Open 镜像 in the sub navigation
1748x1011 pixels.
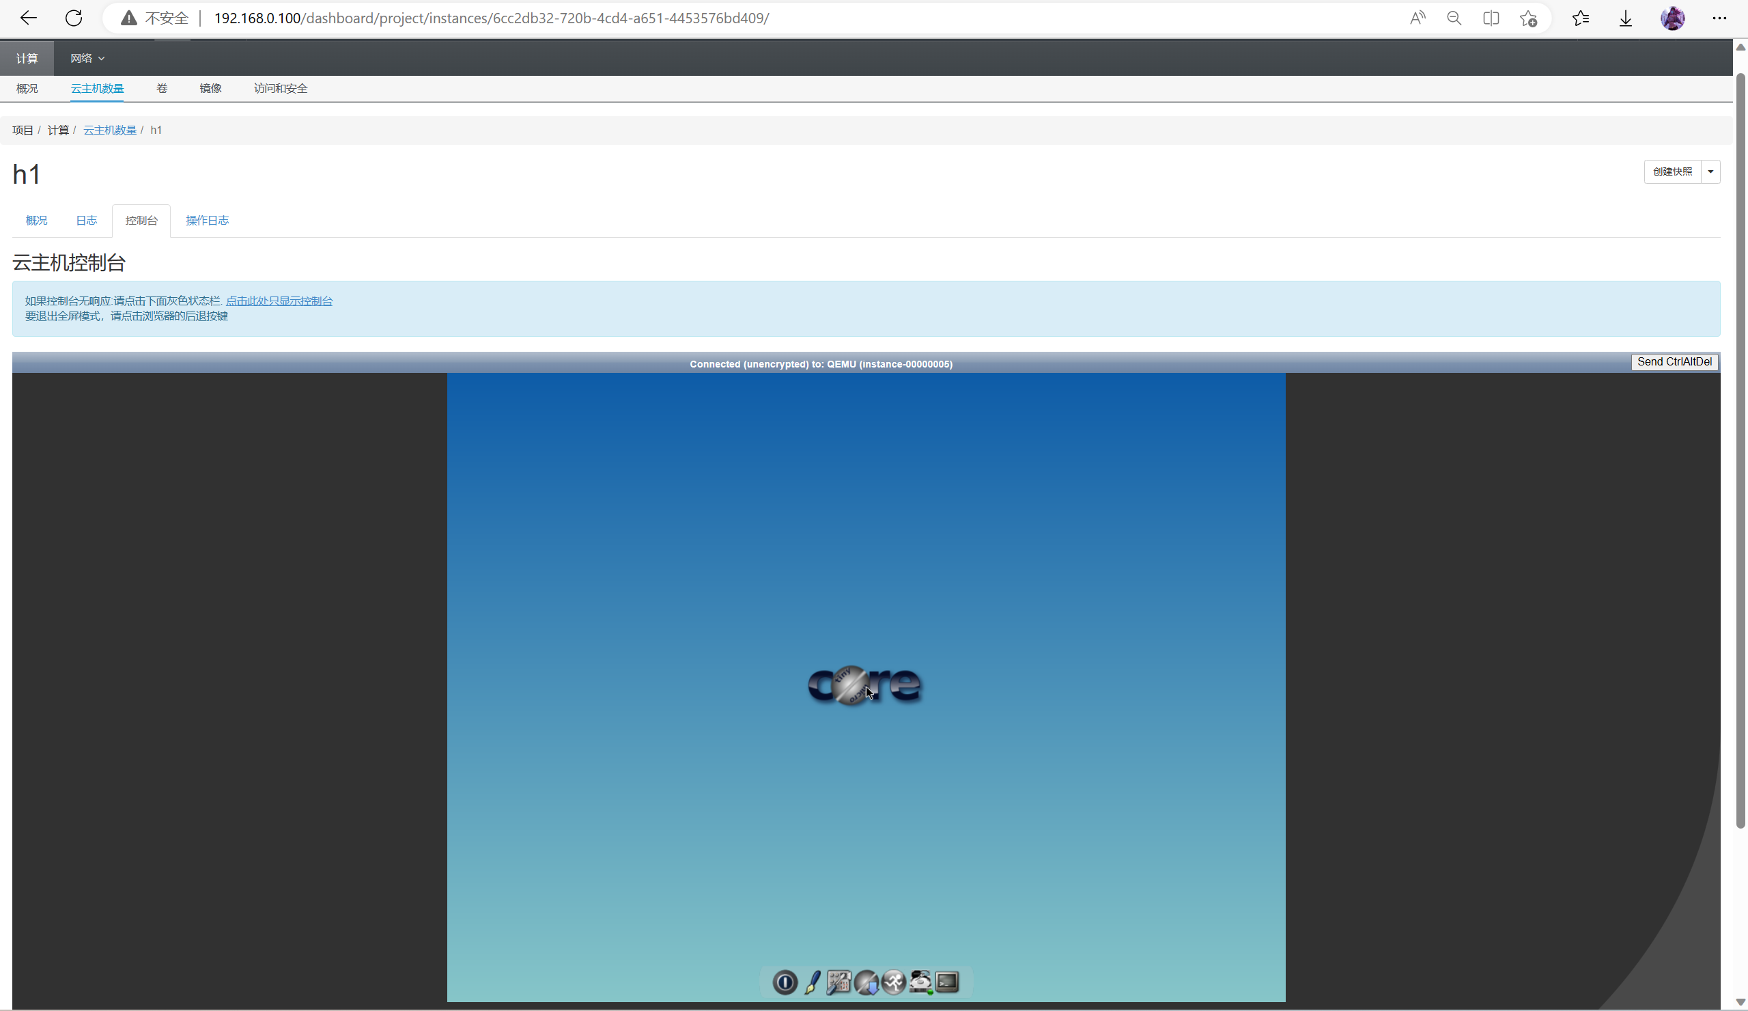coord(210,88)
